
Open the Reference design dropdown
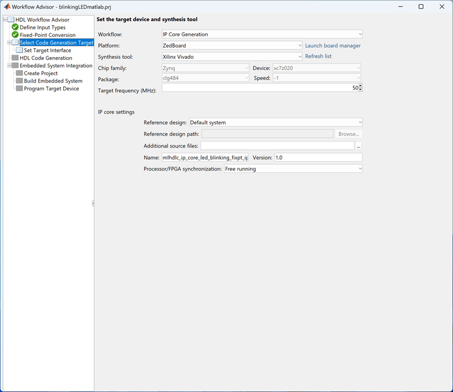[x=276, y=123]
